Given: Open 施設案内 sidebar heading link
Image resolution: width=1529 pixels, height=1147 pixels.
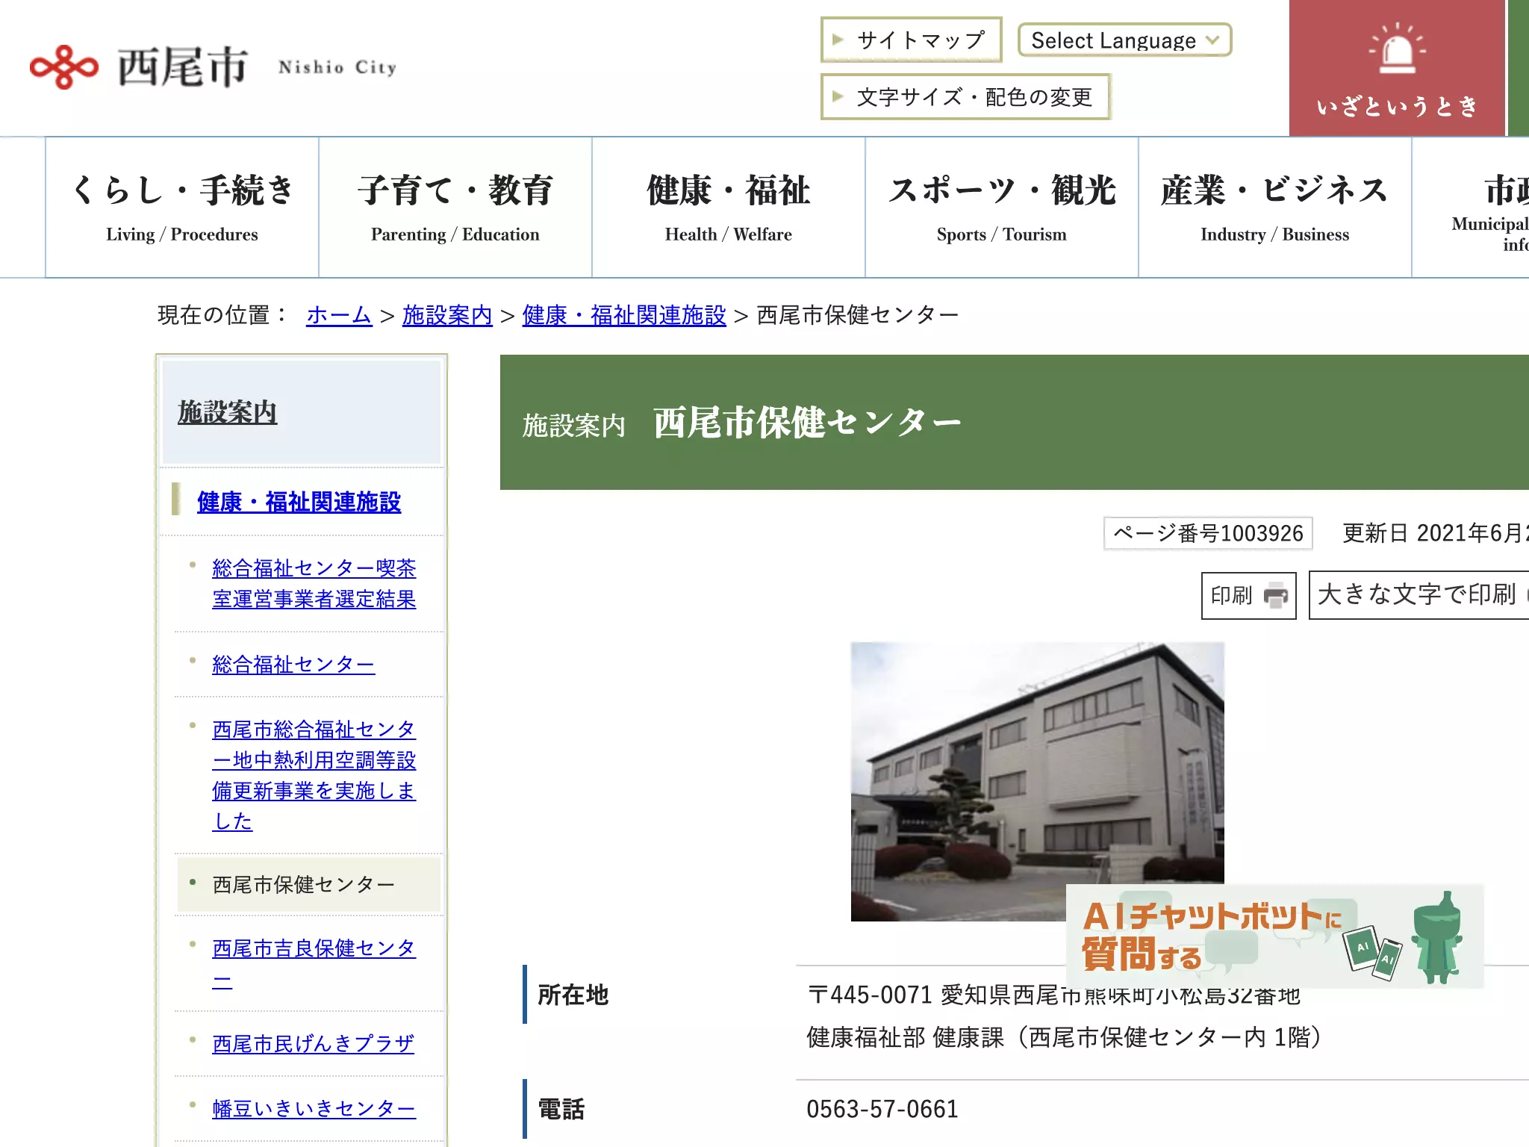Looking at the screenshot, I should click(227, 412).
